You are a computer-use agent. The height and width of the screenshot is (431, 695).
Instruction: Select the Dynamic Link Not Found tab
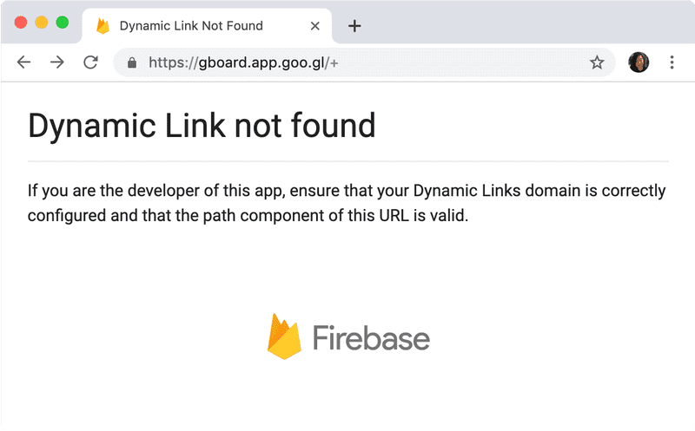191,26
